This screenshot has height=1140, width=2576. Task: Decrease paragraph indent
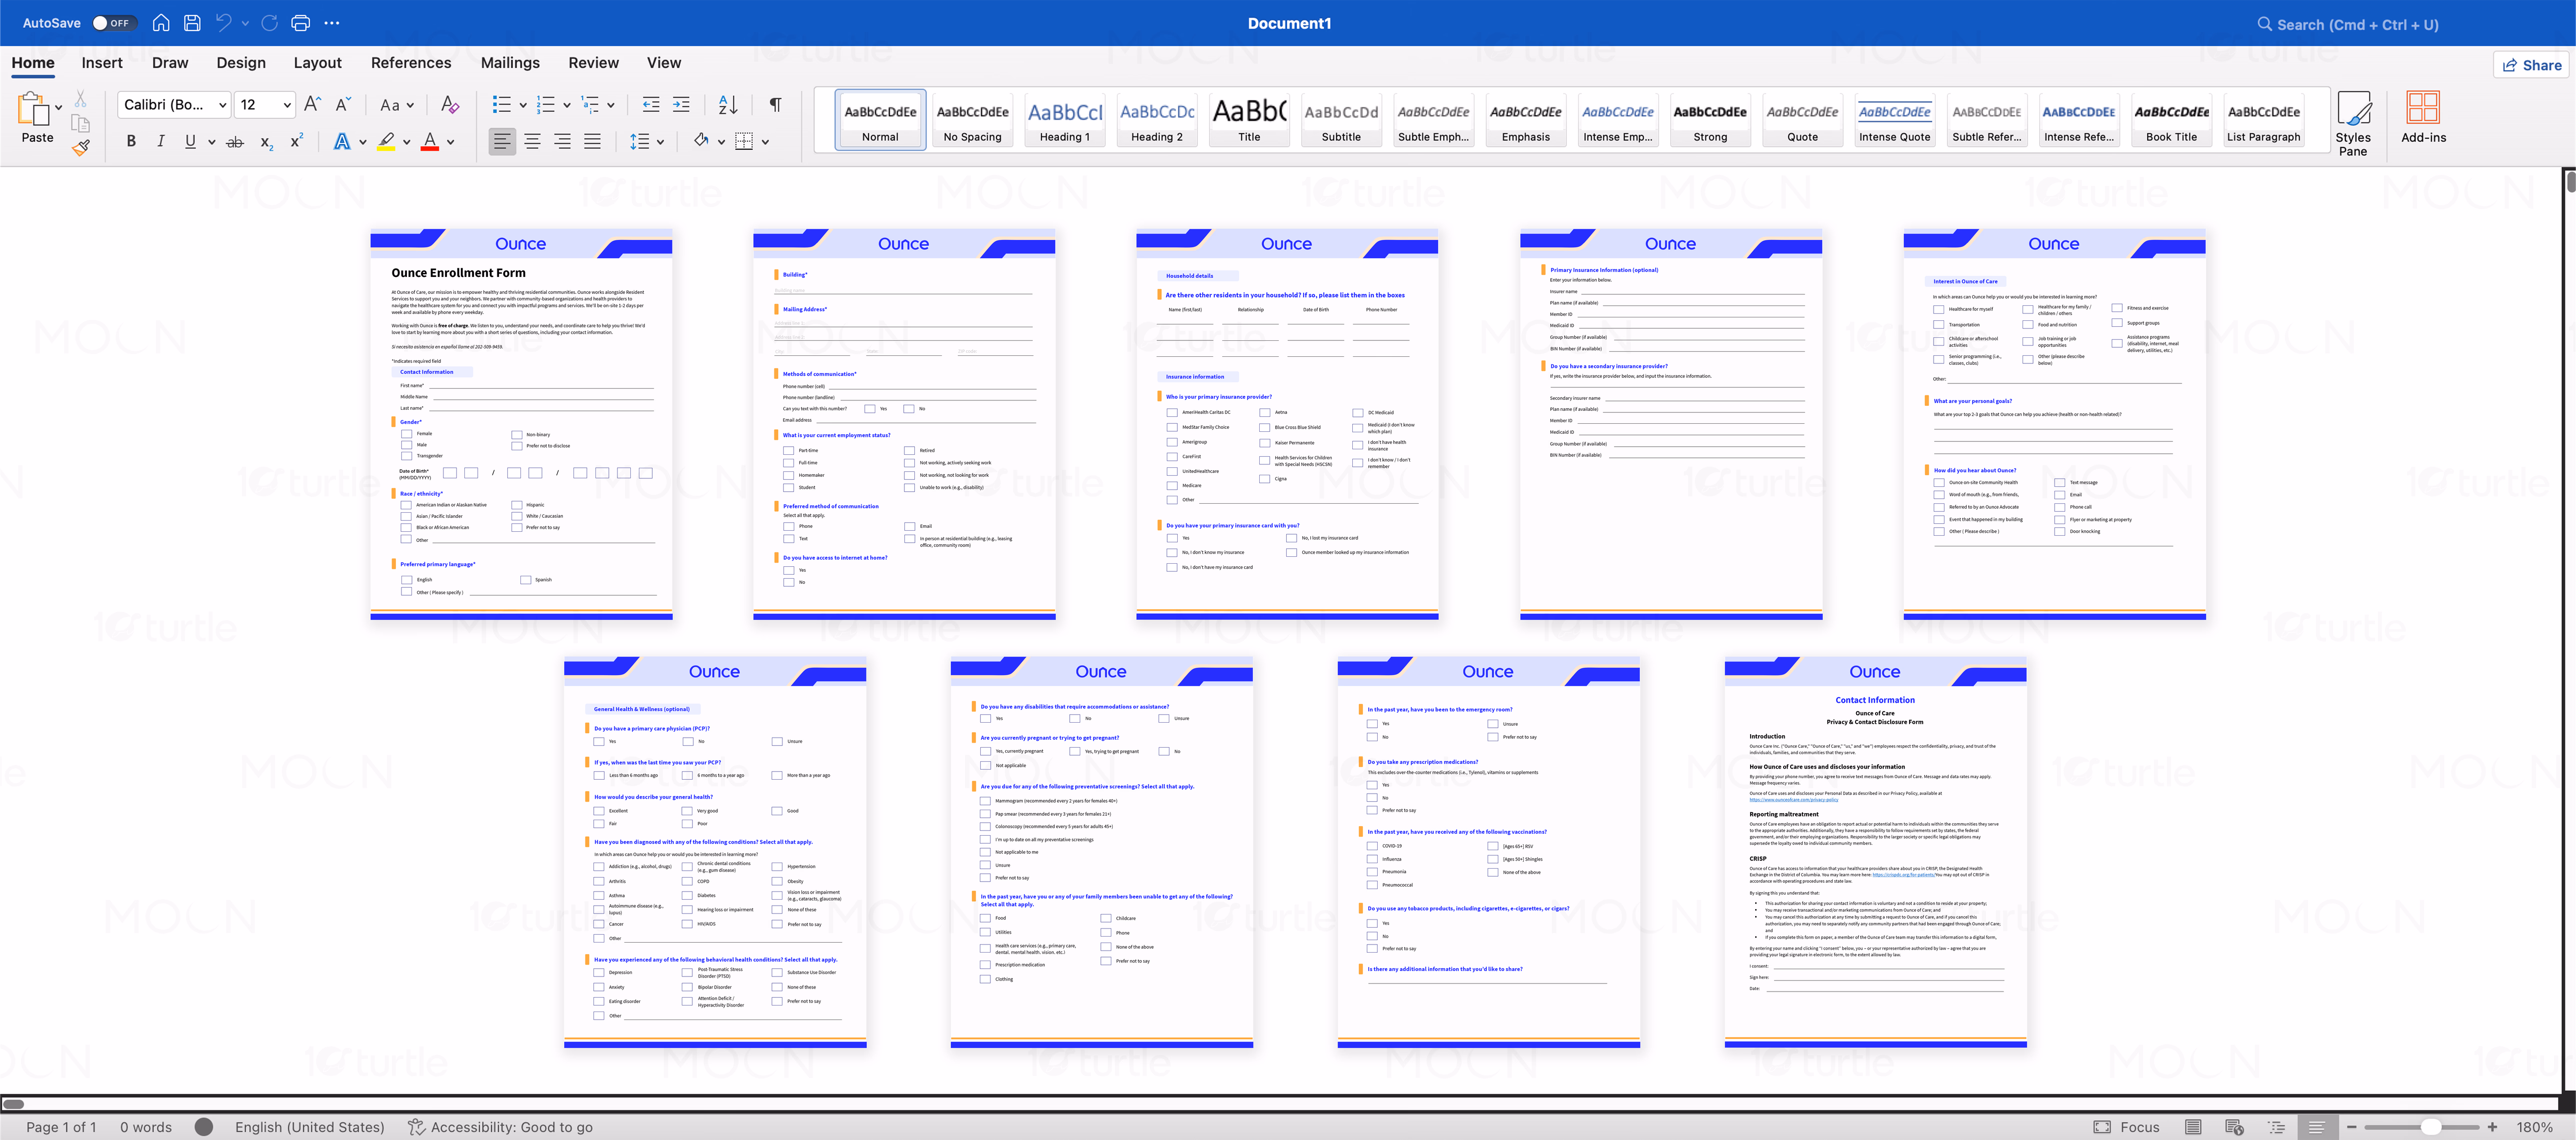(x=650, y=104)
